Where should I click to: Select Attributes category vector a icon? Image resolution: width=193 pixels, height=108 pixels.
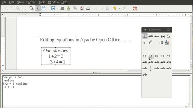point(144,43)
